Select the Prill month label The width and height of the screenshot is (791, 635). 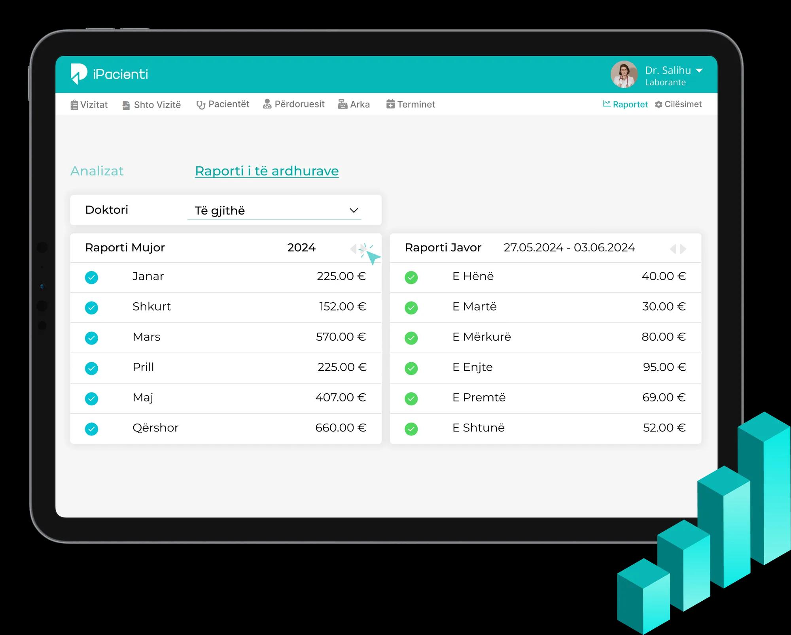click(143, 367)
